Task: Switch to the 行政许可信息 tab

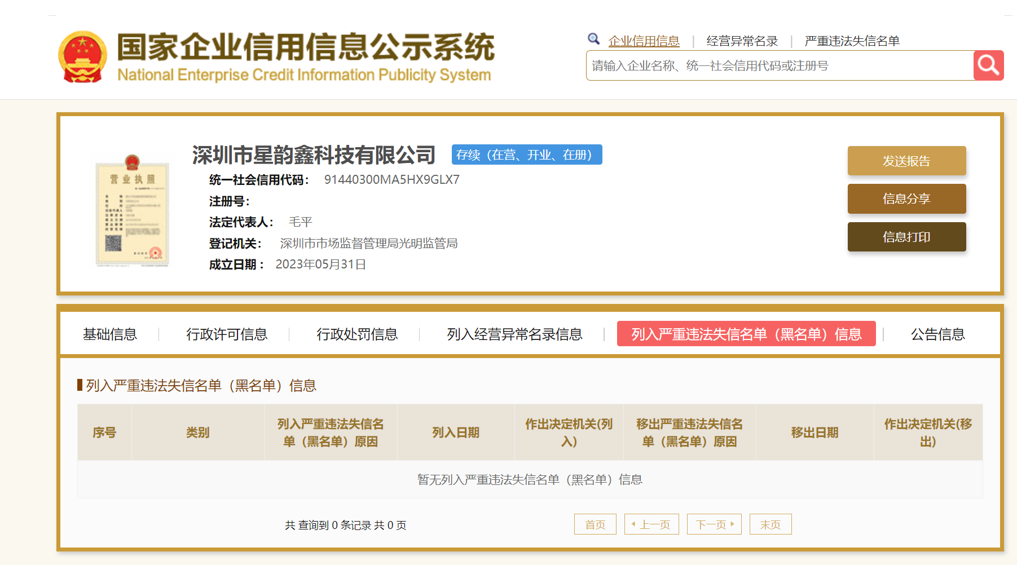Action: 227,334
